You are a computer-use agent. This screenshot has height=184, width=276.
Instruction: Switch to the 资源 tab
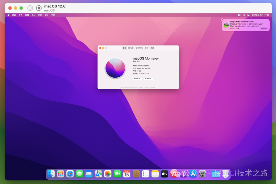click(x=152, y=48)
